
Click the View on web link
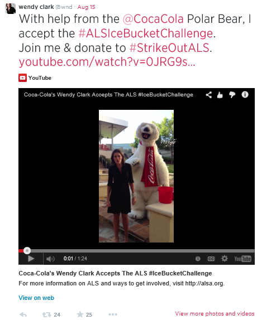(x=36, y=298)
